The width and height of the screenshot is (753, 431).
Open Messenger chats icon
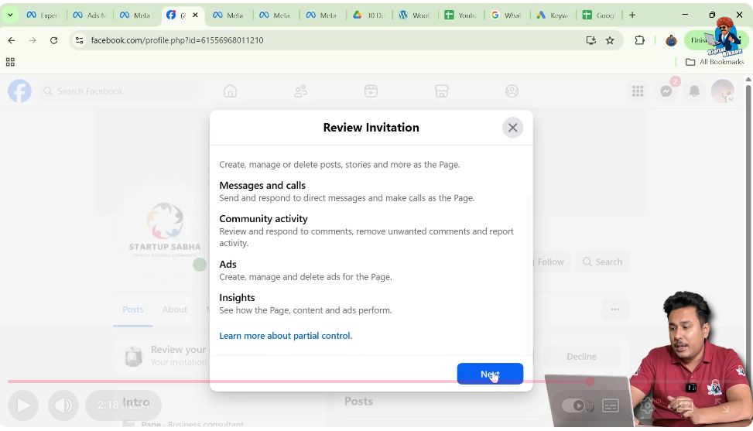[666, 91]
